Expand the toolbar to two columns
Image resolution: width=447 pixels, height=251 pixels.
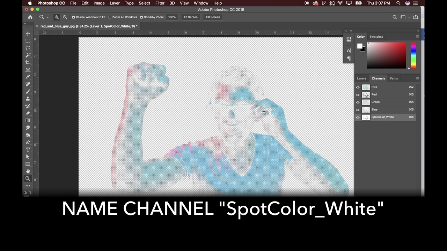point(25,24)
